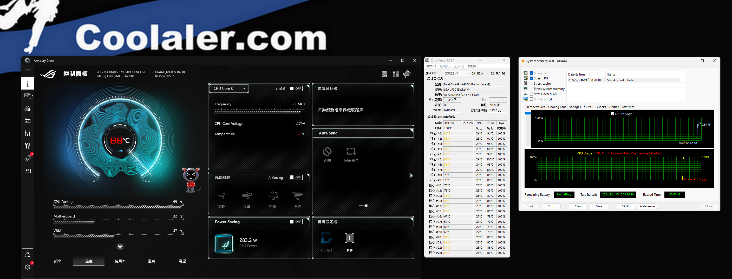This screenshot has height=279, width=732.
Task: Switch to the Fan (風扇) tab
Action: [151, 261]
